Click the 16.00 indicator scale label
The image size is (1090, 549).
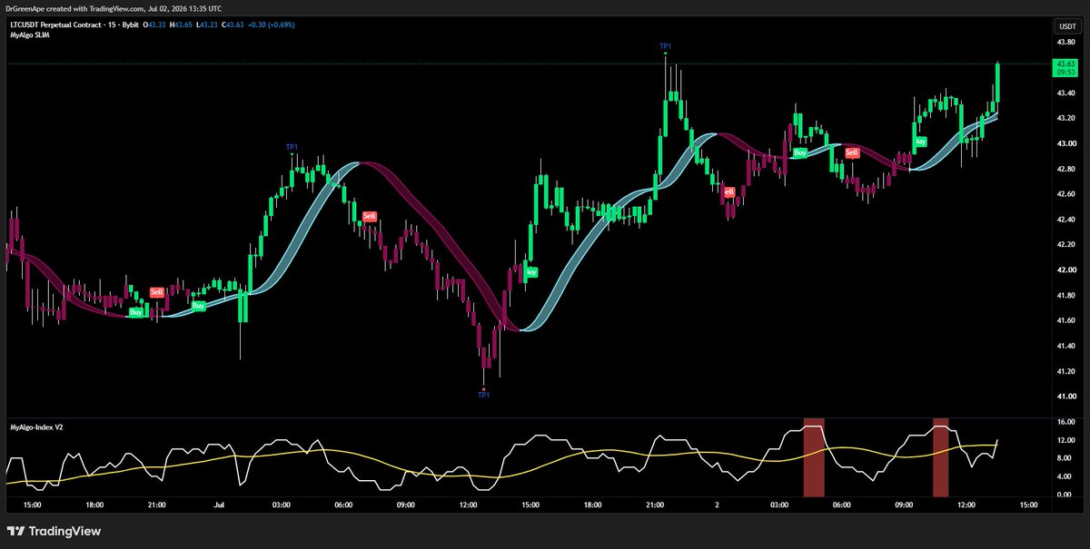pyautogui.click(x=1065, y=423)
